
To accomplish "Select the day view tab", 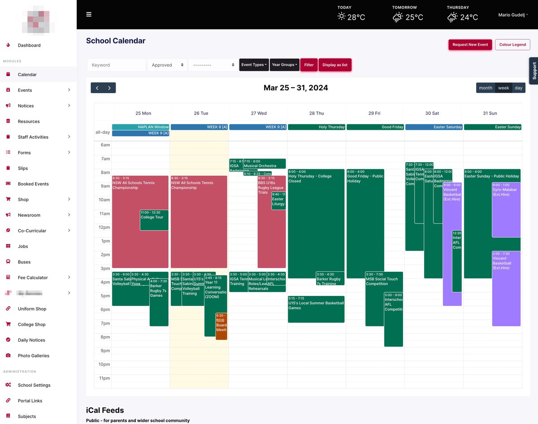I will pos(518,88).
